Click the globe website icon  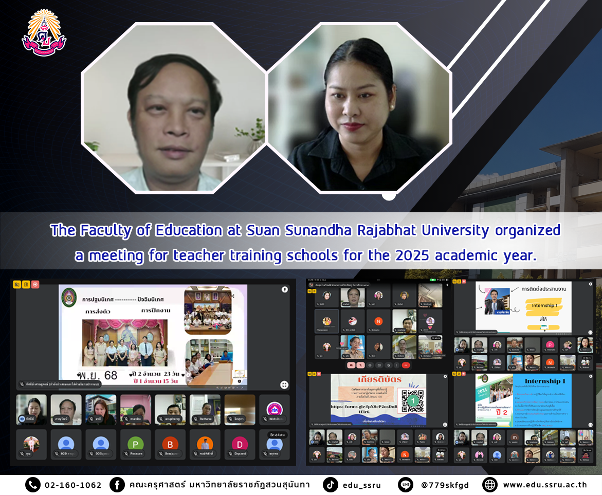coord(490,485)
